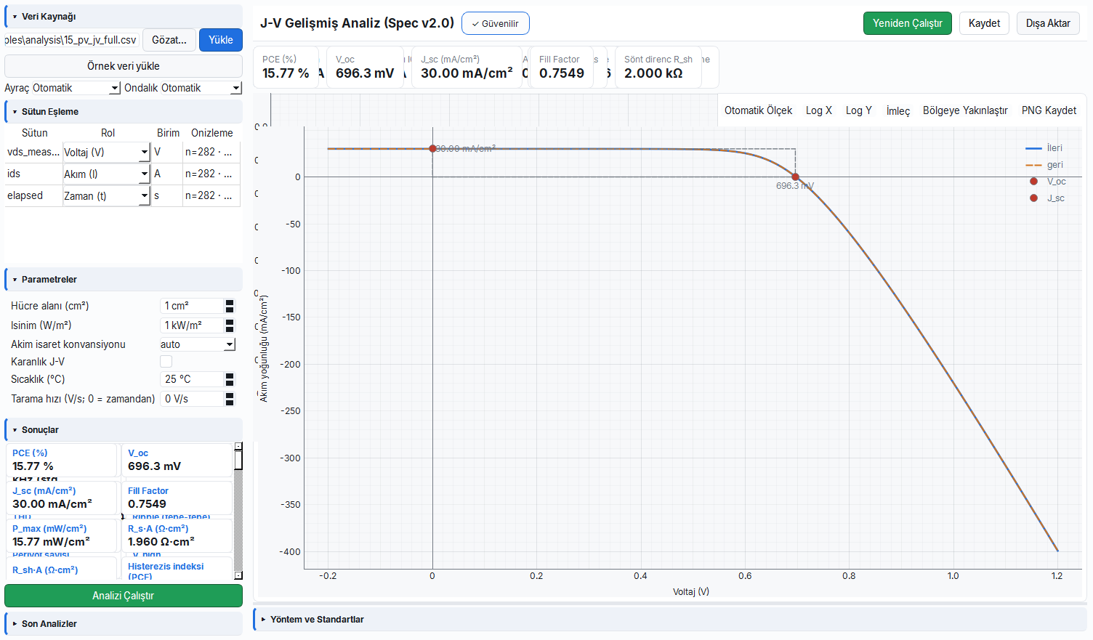Collapse the Sütun Eşleme section
Viewport: 1093px width, 640px height.
124,111
